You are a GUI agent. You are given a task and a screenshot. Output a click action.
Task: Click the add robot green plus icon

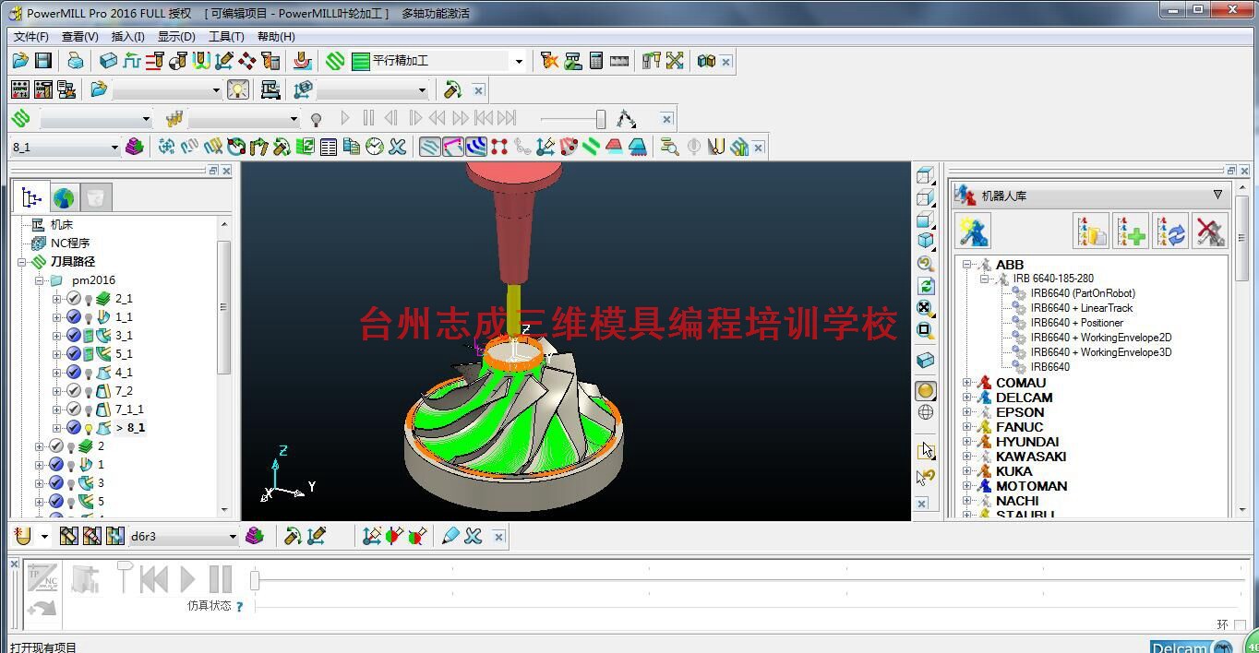coord(1131,231)
